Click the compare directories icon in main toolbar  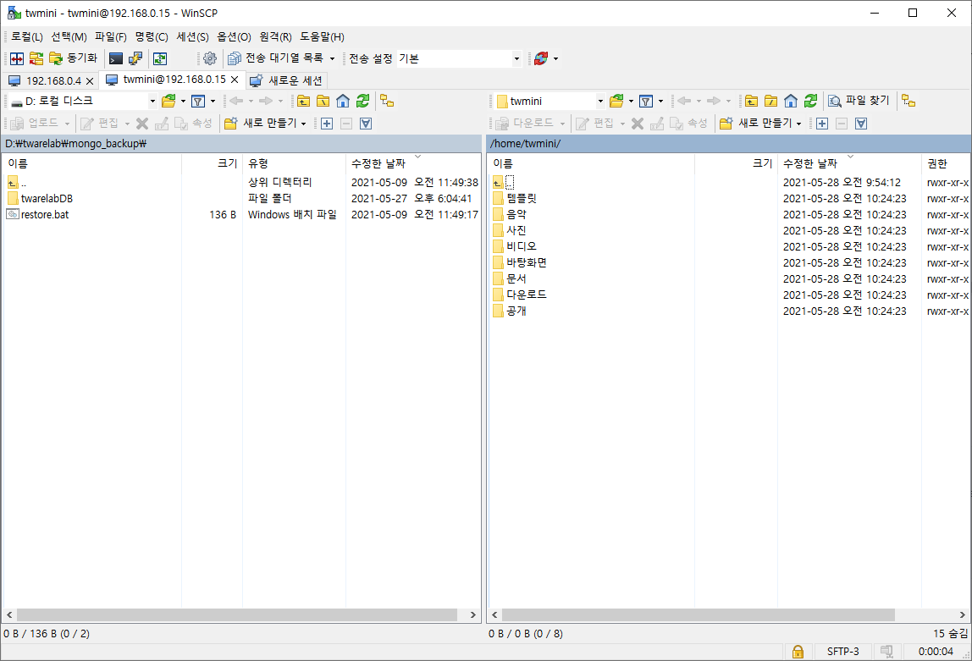pos(17,58)
